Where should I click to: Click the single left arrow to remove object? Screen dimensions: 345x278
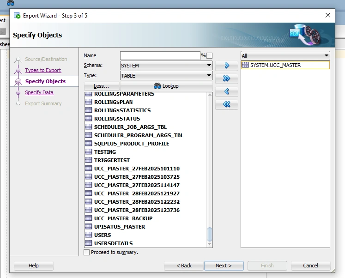point(227,91)
